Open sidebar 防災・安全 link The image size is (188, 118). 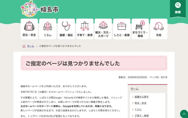tap(140, 103)
